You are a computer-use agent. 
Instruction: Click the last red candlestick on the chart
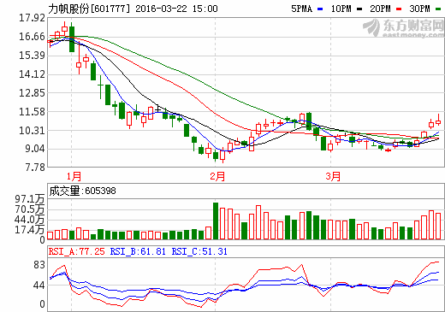[438, 121]
